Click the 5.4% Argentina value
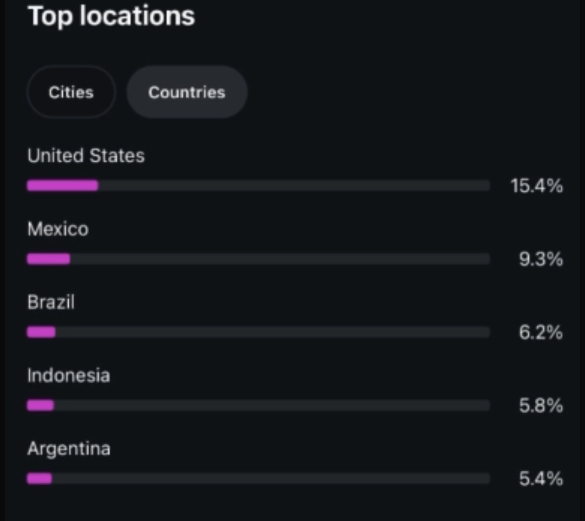The height and width of the screenshot is (521, 585). [x=541, y=478]
